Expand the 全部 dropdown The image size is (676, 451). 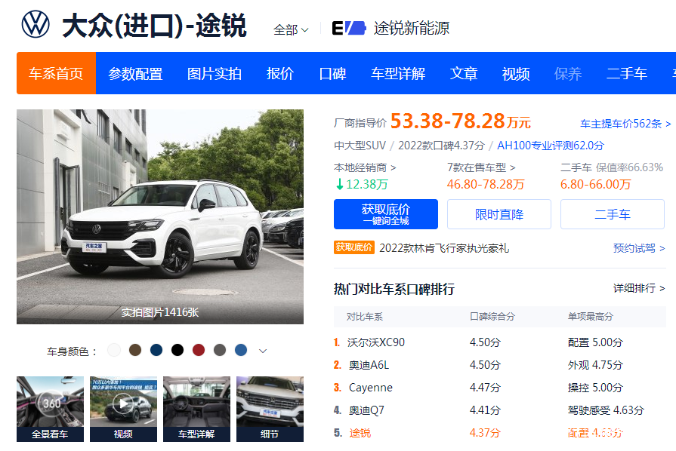point(291,29)
